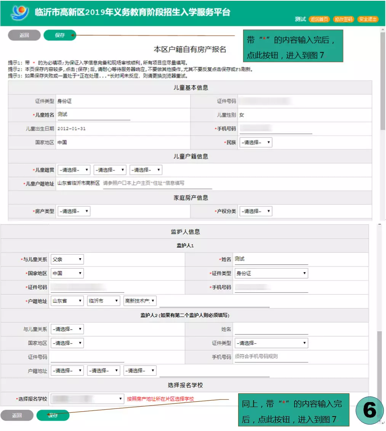Open the 山东省 province dropdown
The image size is (386, 431).
(x=67, y=301)
